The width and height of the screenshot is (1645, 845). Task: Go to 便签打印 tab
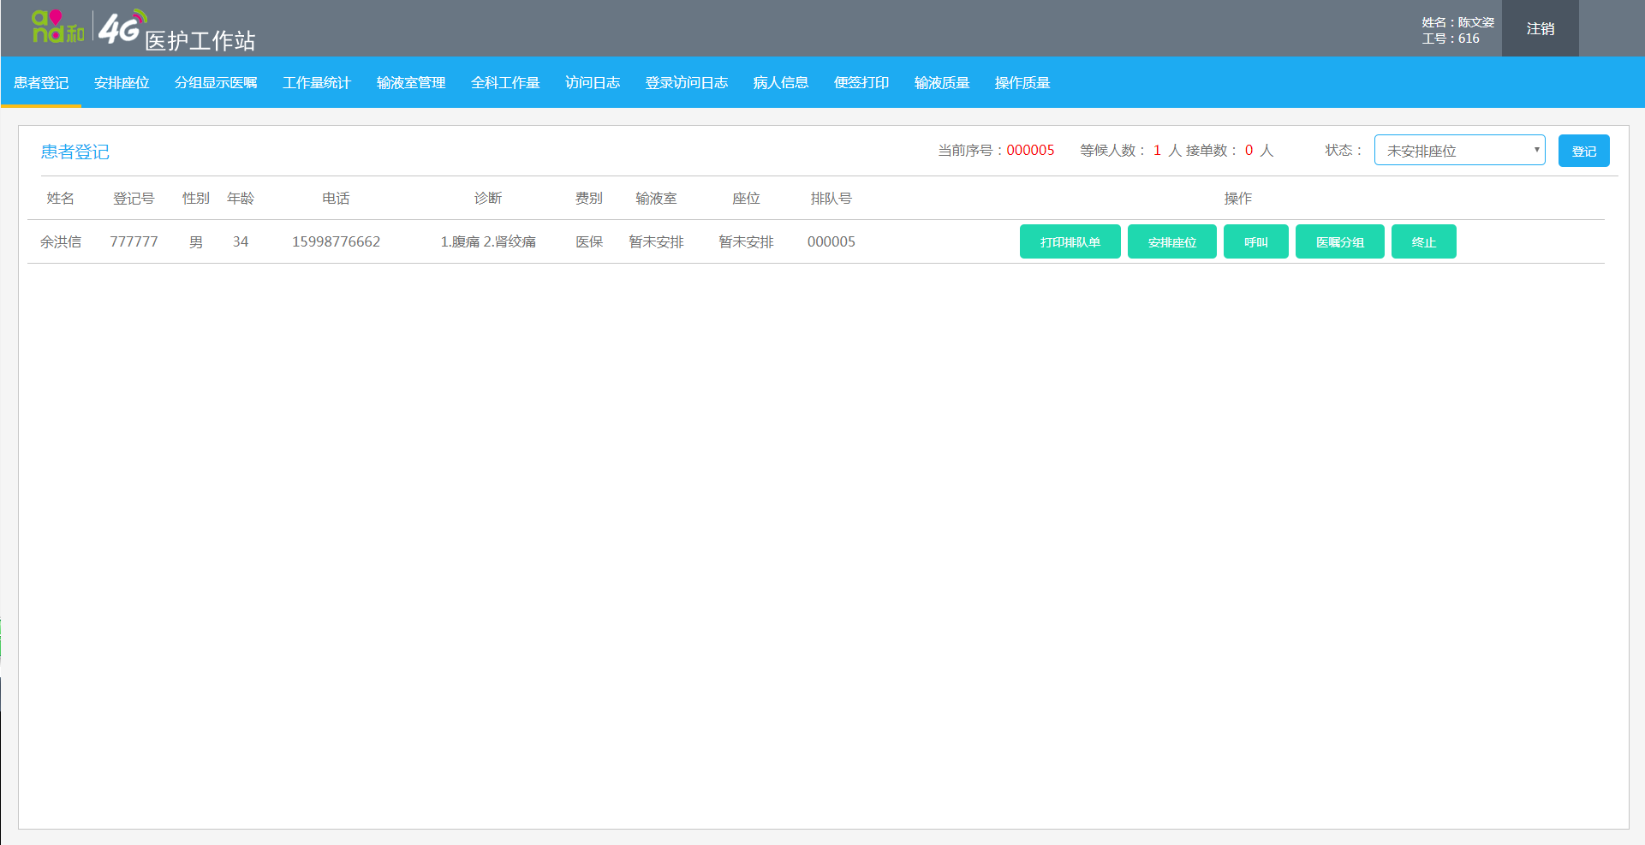(861, 83)
